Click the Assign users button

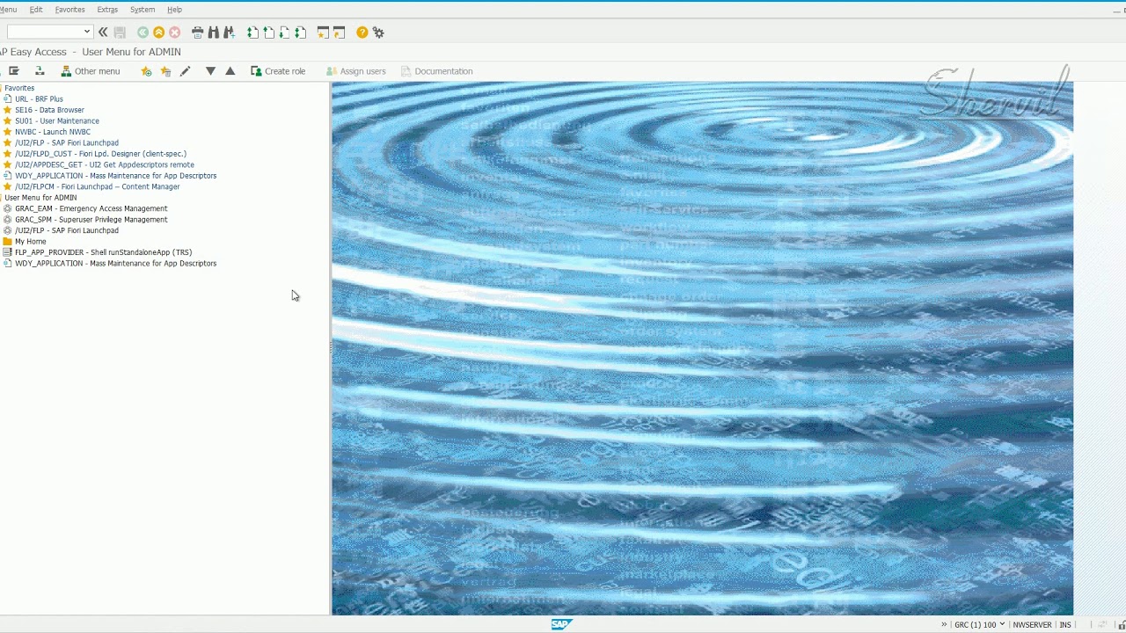[355, 71]
